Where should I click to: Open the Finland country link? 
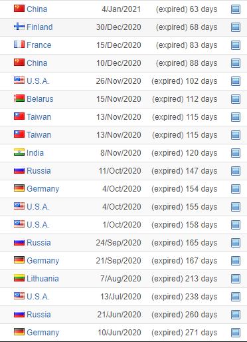click(x=40, y=27)
